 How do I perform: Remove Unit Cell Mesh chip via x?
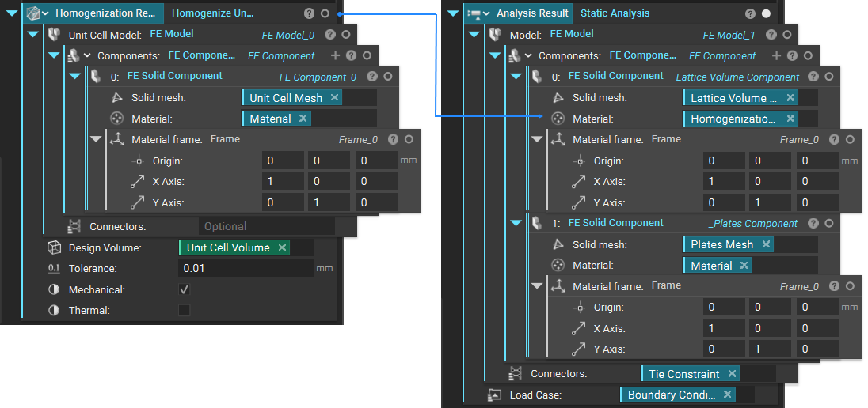point(334,98)
